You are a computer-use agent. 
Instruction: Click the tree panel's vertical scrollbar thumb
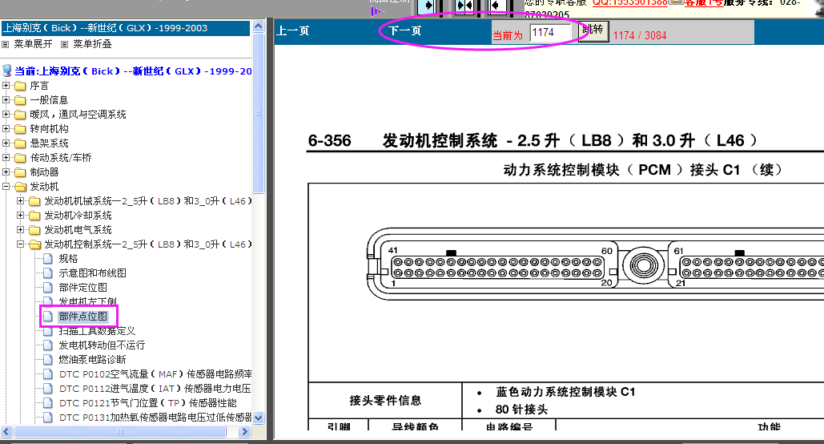point(258,113)
